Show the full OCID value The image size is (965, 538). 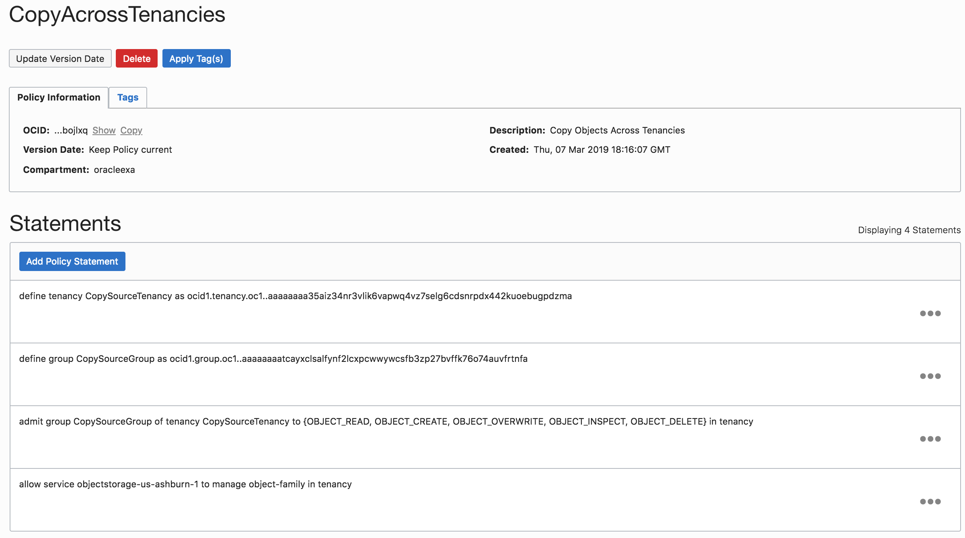pyautogui.click(x=104, y=130)
